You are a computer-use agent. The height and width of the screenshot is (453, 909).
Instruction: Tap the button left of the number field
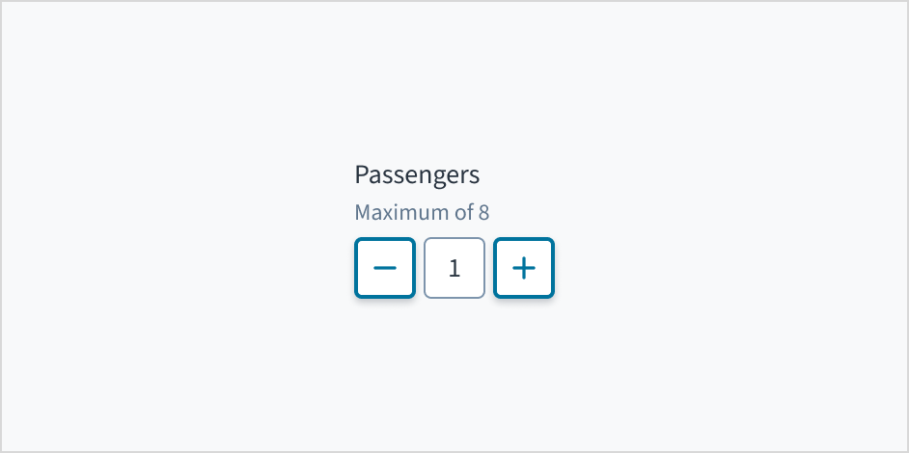[385, 268]
